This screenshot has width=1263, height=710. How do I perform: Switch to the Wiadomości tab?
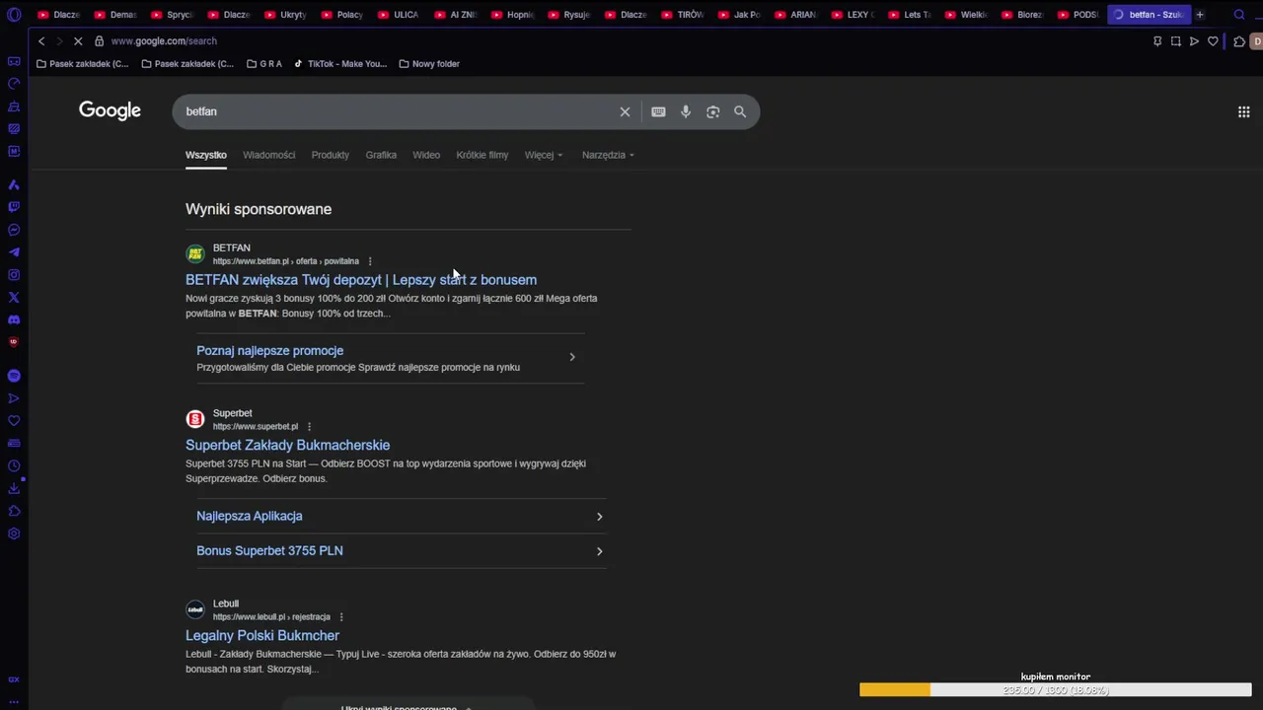[268, 155]
